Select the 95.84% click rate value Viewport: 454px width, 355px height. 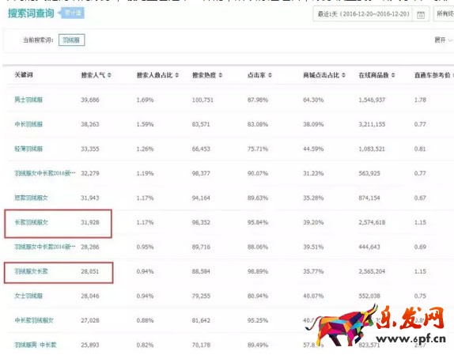tap(258, 222)
